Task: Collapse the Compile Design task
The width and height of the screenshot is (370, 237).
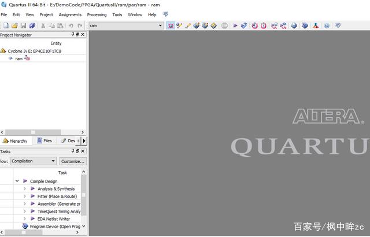Action: (17, 181)
